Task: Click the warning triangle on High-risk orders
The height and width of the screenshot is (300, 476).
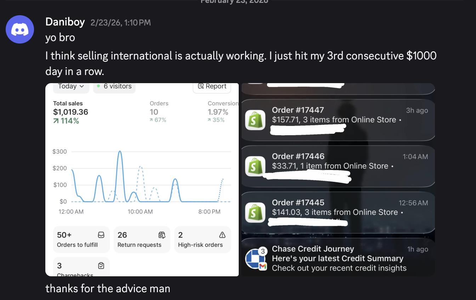Action: pos(222,235)
